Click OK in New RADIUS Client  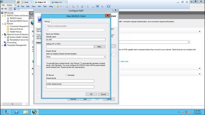coord(91,94)
